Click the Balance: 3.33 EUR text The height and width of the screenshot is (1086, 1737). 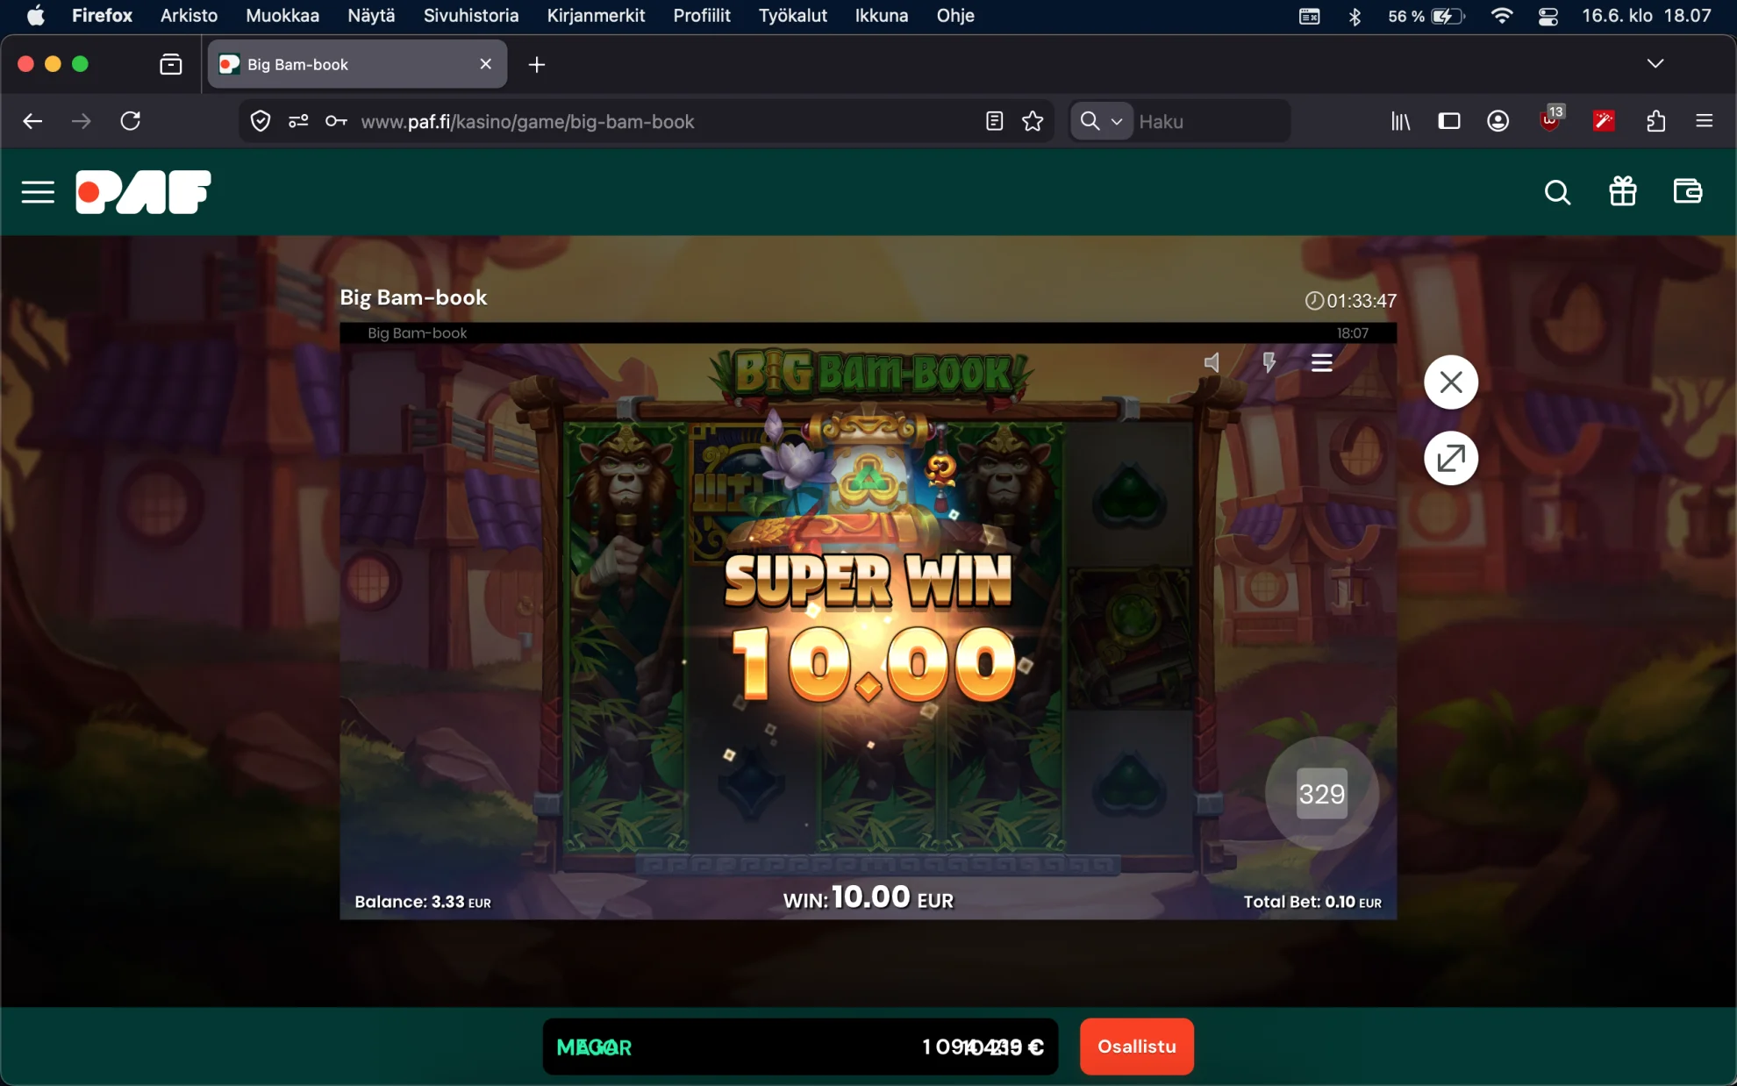pos(423,902)
